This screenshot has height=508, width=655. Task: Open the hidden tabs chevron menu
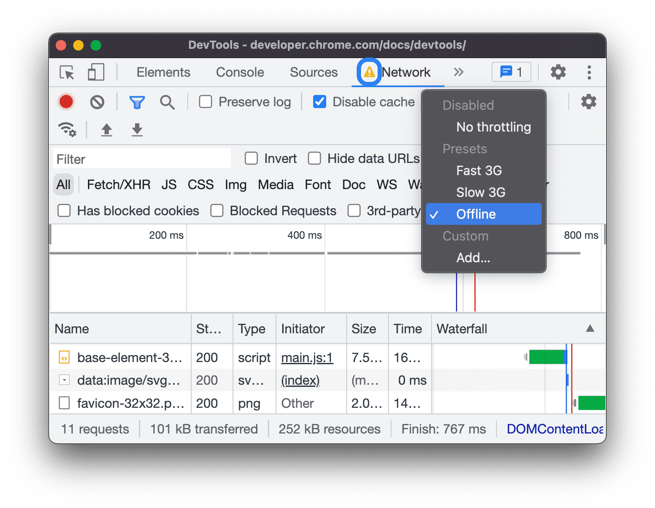coord(458,72)
